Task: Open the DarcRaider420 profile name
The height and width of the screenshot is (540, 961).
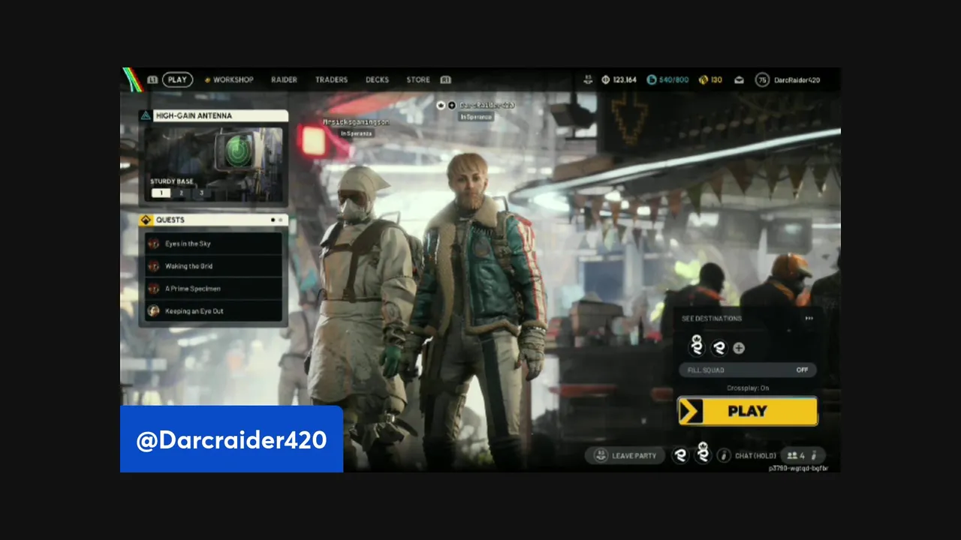Action: coord(797,79)
